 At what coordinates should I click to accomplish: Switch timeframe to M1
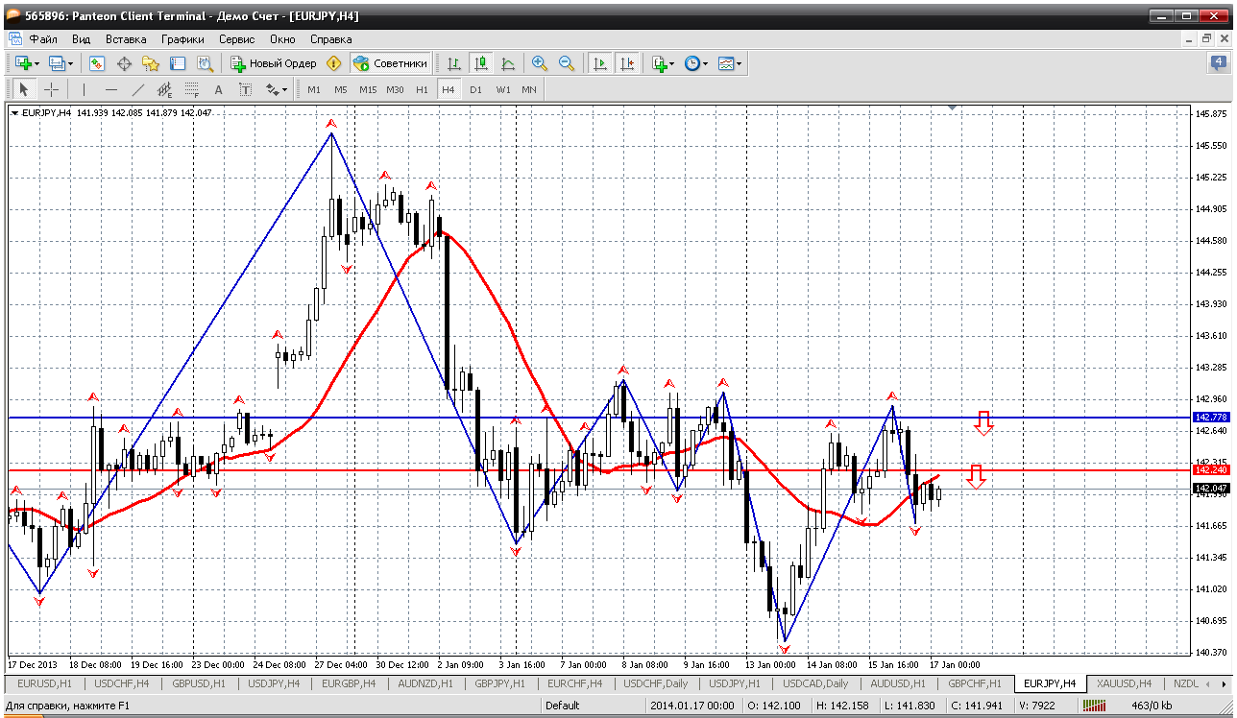[x=314, y=89]
